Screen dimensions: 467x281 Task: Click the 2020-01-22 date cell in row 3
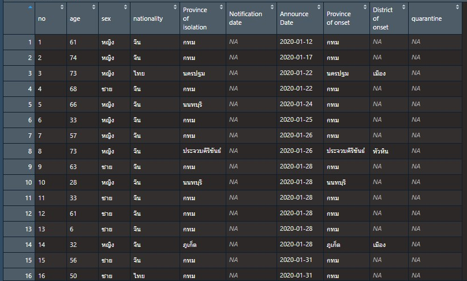click(296, 73)
